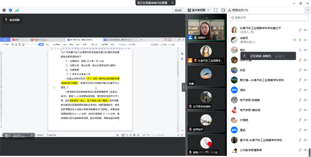This screenshot has width=311, height=157.
Task: Toggle muted microphone for 长春汽车工业高等专科学校崔立平
Action: tap(300, 30)
